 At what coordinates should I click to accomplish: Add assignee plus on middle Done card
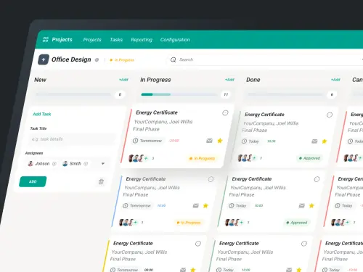pos(242,222)
